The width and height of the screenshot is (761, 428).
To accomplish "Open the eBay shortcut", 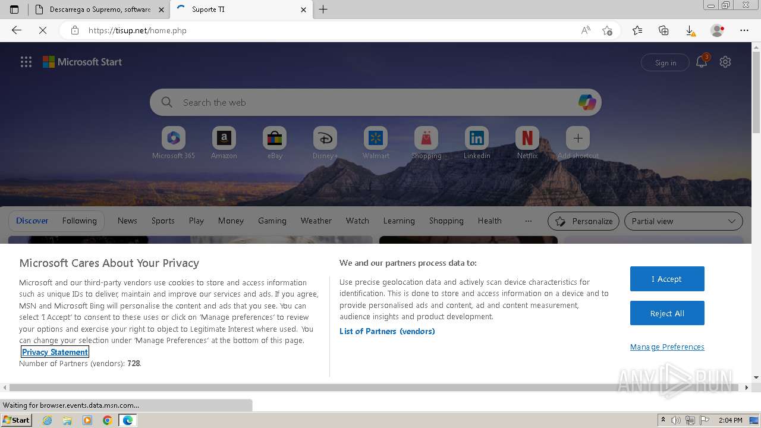I will coord(275,138).
